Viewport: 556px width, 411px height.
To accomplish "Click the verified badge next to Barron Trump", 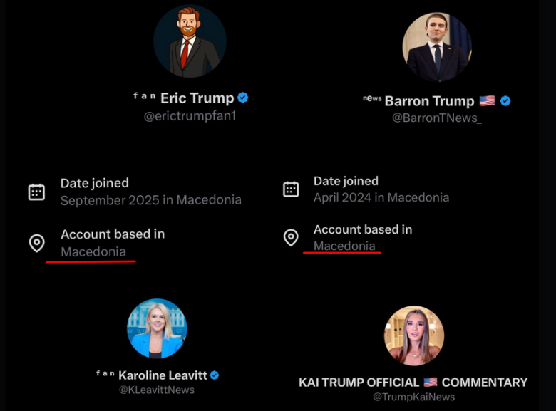I will click(x=505, y=101).
